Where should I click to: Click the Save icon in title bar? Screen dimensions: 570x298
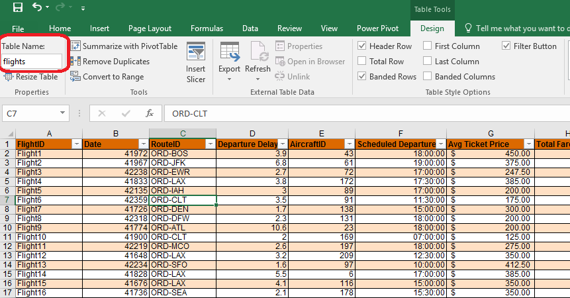tap(17, 8)
